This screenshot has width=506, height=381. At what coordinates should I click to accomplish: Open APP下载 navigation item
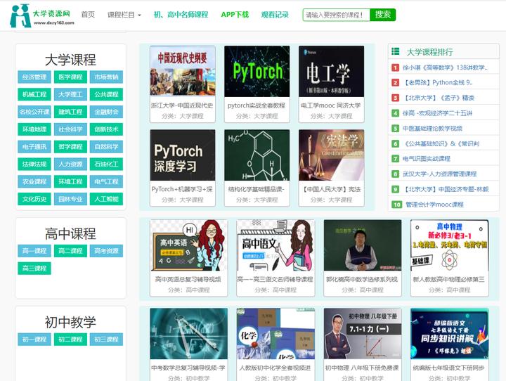235,15
